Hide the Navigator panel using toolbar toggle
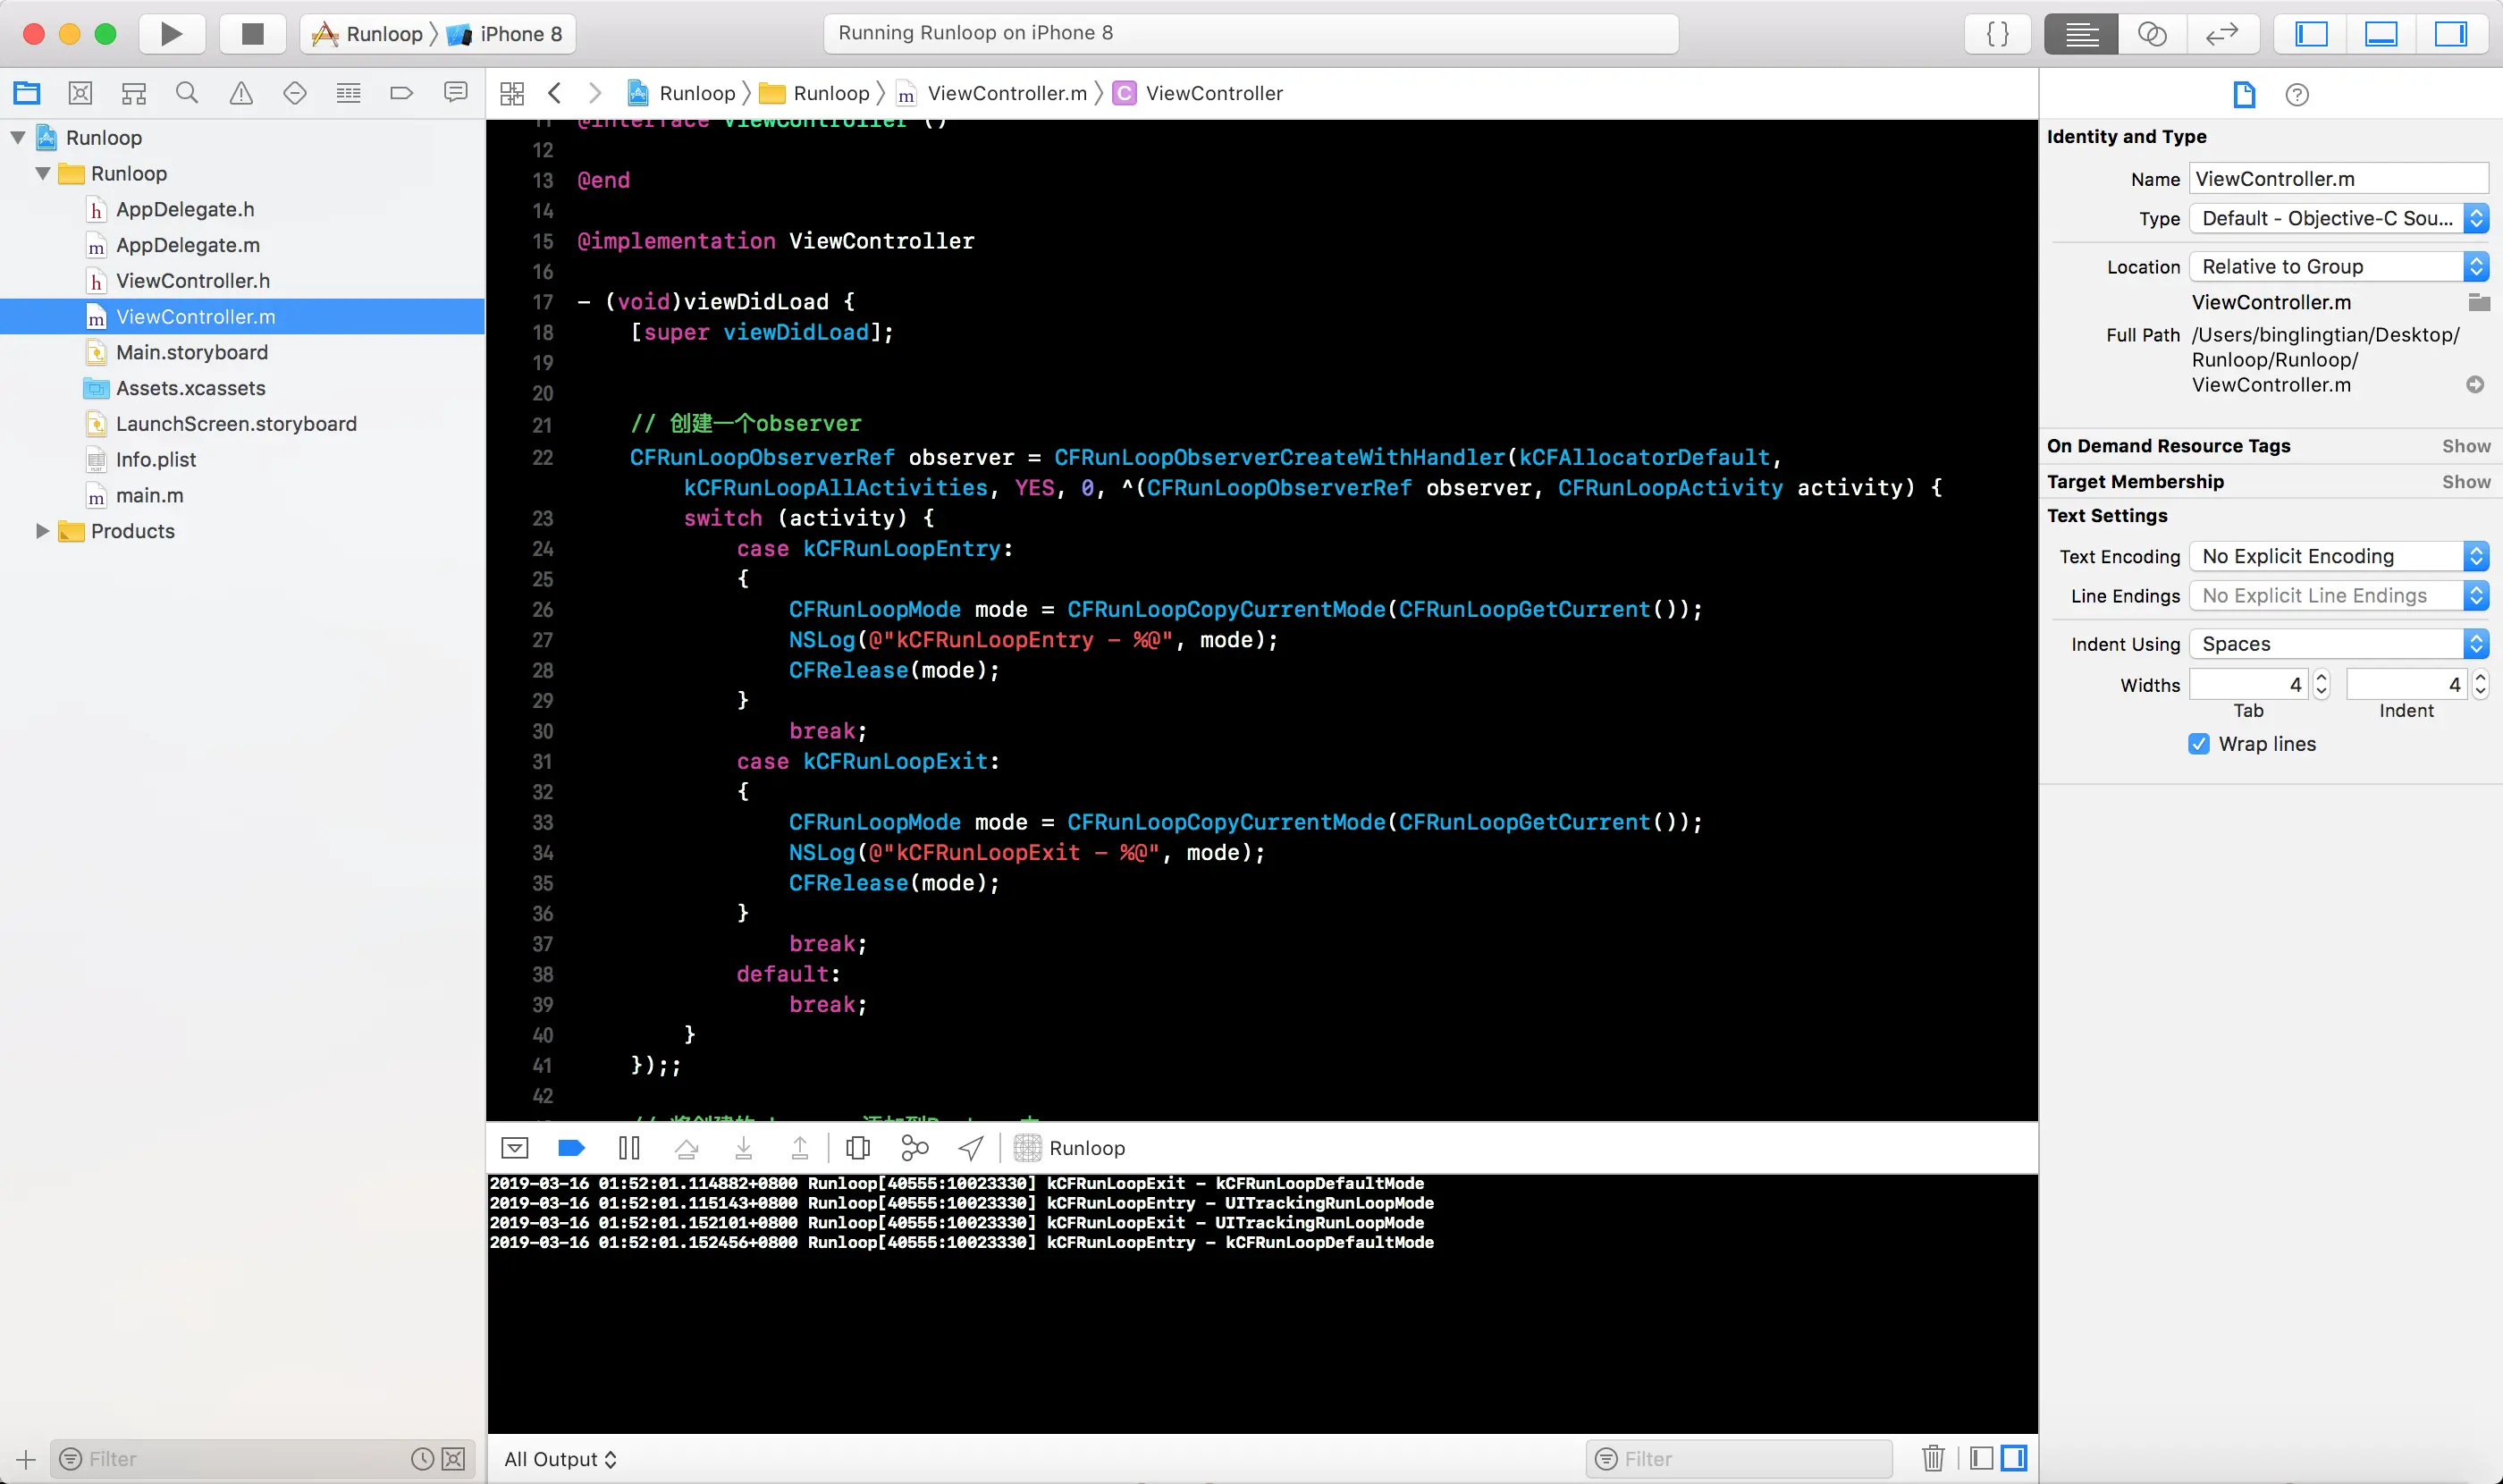Viewport: 2503px width, 1484px height. pos(2311,34)
